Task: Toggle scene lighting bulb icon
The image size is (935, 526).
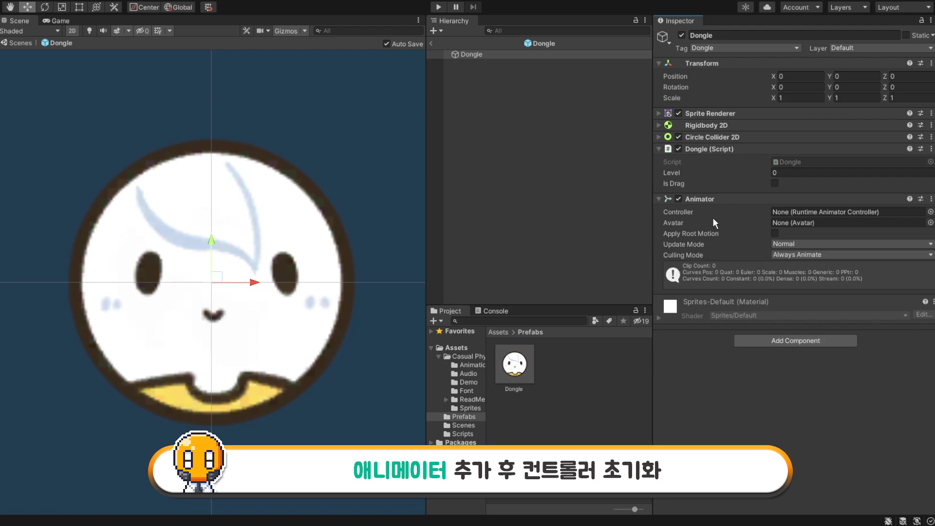Action: [89, 31]
